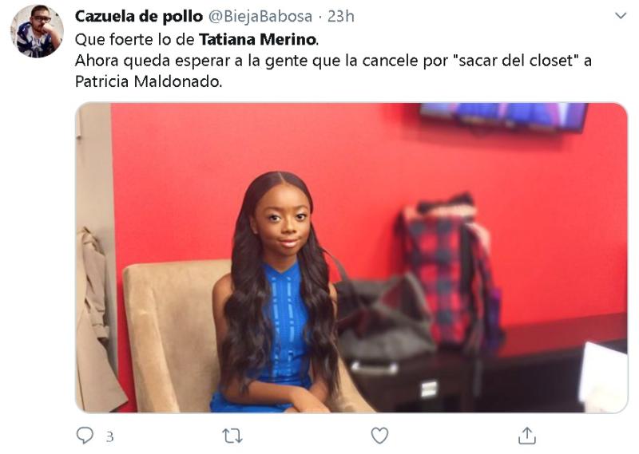Screen dimensions: 639x454
Task: Open the reply speech bubble icon
Action: tap(85, 436)
